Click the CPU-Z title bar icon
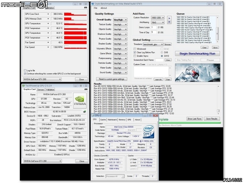The width and height of the screenshot is (244, 183). [x=93, y=115]
